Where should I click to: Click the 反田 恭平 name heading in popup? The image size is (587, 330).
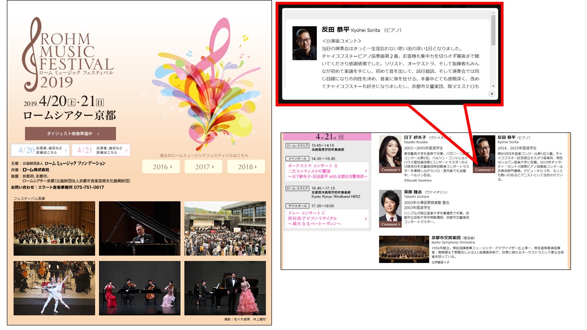click(x=335, y=29)
